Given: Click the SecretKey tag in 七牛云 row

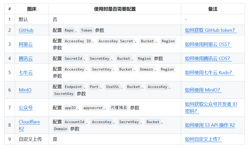Looking at the screenshot, I should [x=102, y=69].
